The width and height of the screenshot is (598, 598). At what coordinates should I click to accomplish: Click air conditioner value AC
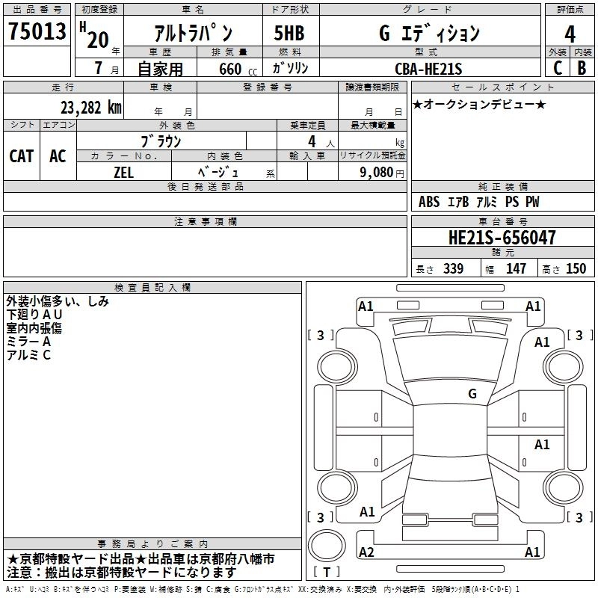(58, 156)
